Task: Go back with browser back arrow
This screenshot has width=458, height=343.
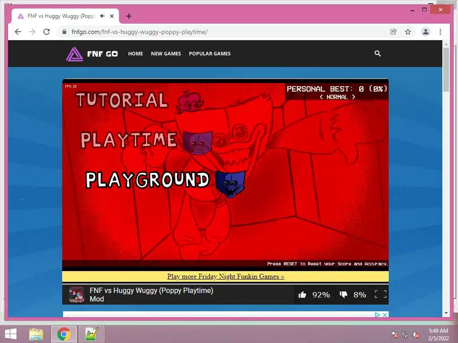Action: 18,32
